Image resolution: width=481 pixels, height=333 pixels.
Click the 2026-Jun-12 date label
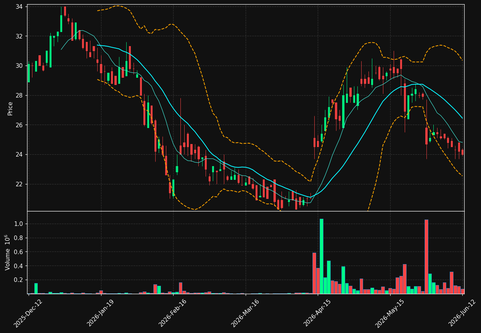coord(462,313)
